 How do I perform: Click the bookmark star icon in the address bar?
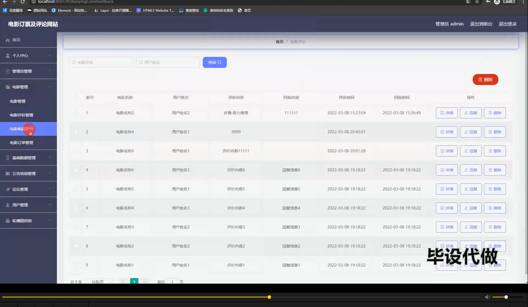click(x=477, y=2)
